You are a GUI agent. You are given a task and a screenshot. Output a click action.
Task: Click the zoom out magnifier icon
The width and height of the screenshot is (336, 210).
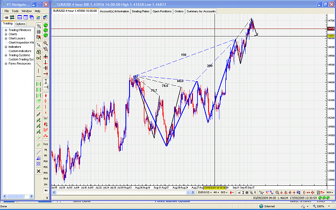click(46, 49)
